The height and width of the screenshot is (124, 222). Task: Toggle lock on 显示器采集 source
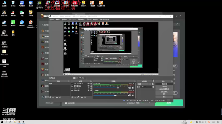tap(91, 86)
